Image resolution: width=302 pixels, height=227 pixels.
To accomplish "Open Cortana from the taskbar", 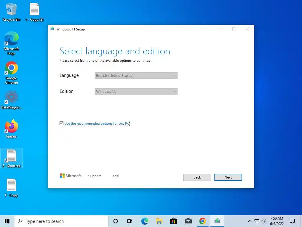I will click(x=116, y=221).
